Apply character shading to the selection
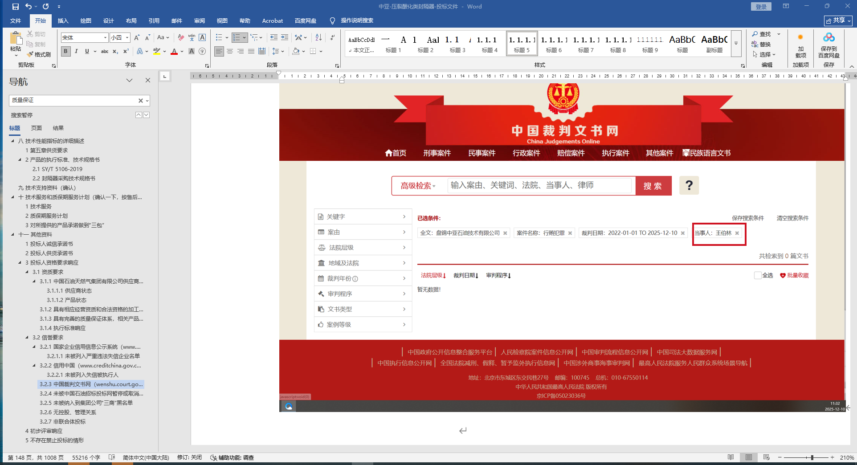Image resolution: width=857 pixels, height=465 pixels. (192, 51)
